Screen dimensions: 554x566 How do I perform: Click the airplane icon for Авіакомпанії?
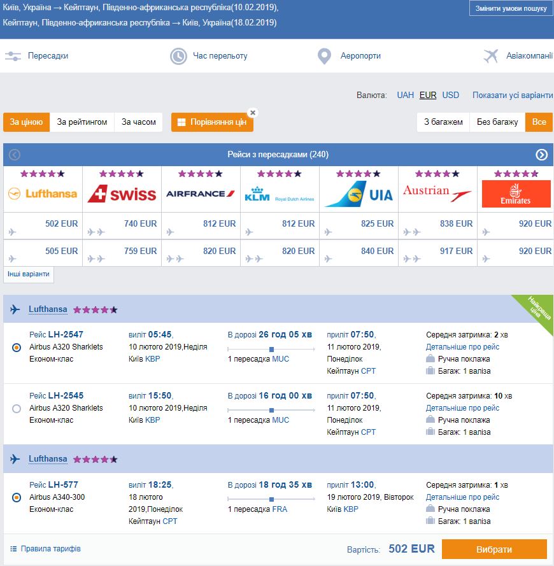pos(491,56)
